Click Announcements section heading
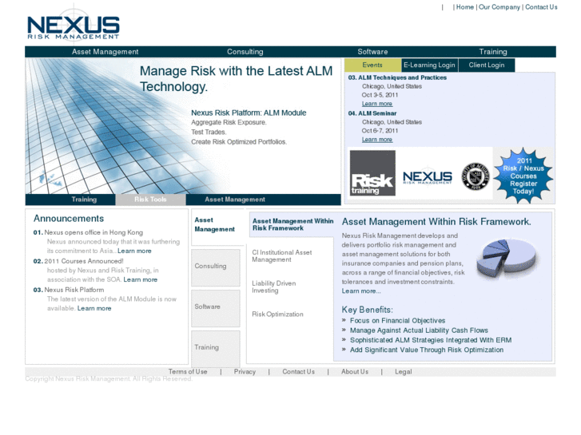The image size is (581, 435). 69,219
